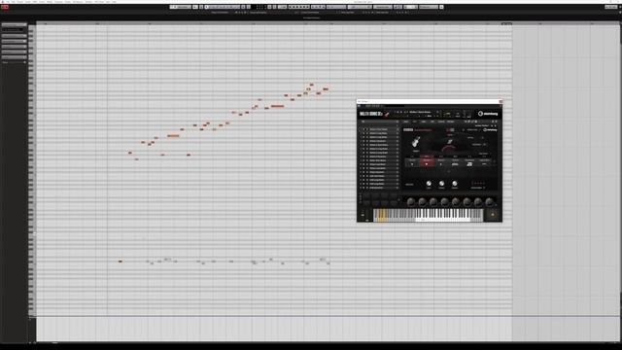Select the articulation button just left of the red one
The image size is (622, 350).
coord(412,162)
